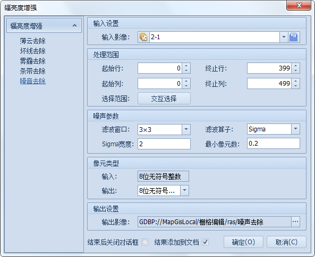
Task: Open the 输出 pixel type dropdown
Action: tap(185, 190)
